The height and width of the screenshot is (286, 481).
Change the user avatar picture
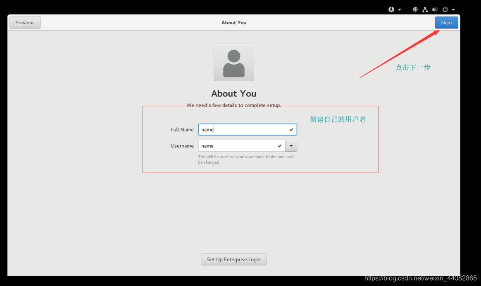234,62
